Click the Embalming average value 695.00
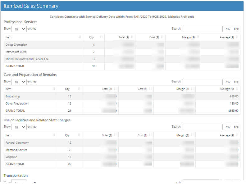246x187 pixels. (x=234, y=96)
